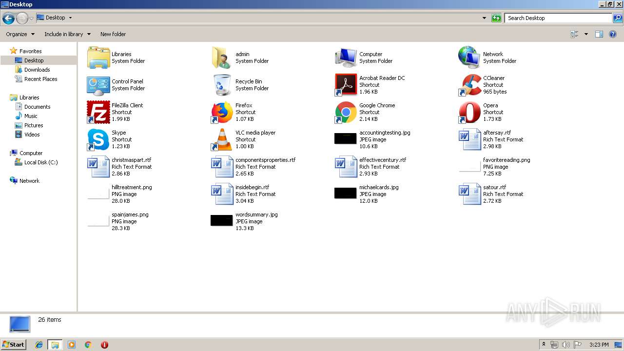The height and width of the screenshot is (351, 624).
Task: Toggle the preview pane button
Action: (x=599, y=34)
